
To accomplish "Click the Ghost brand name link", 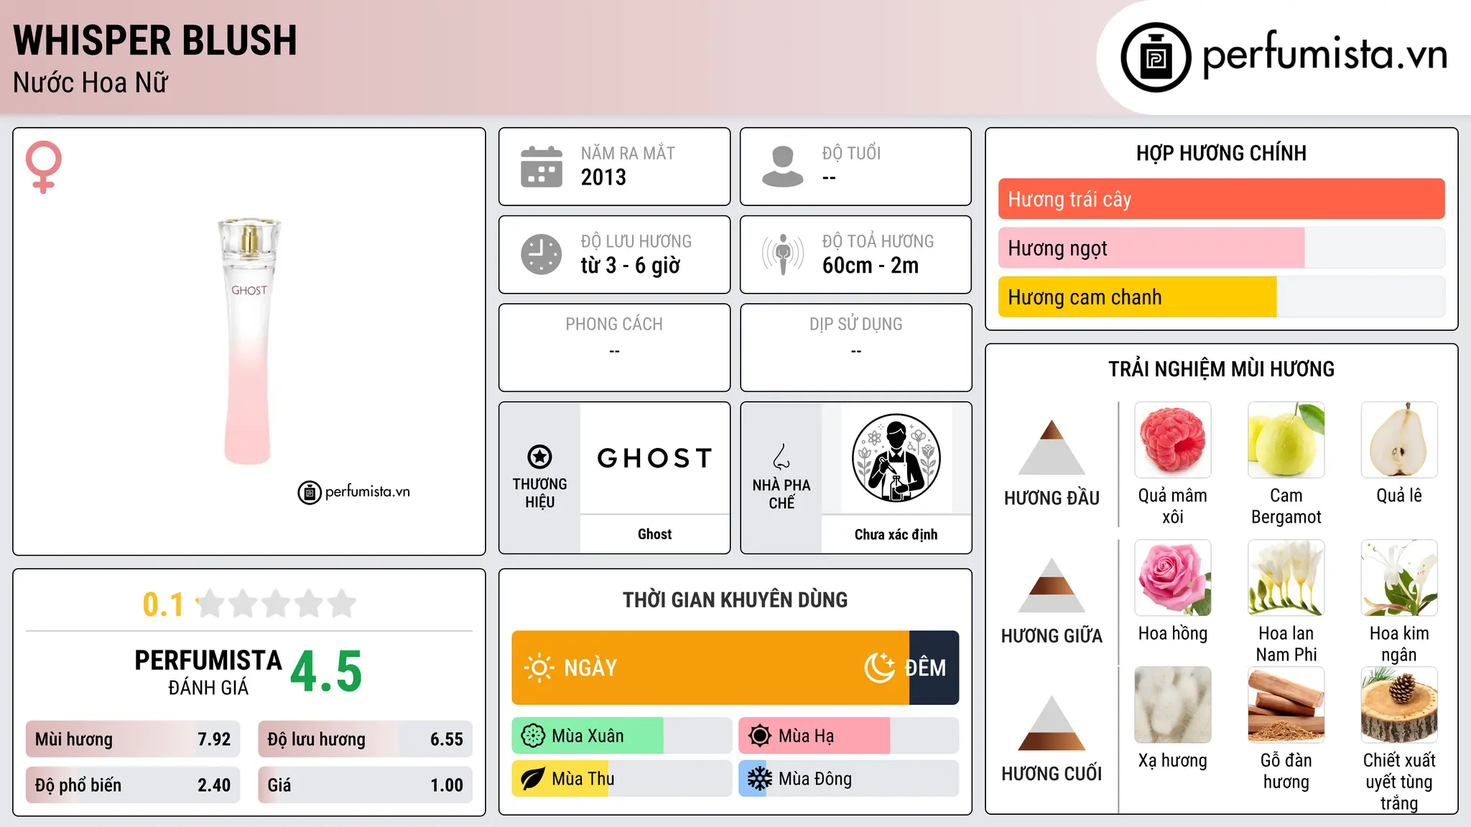I will (655, 534).
